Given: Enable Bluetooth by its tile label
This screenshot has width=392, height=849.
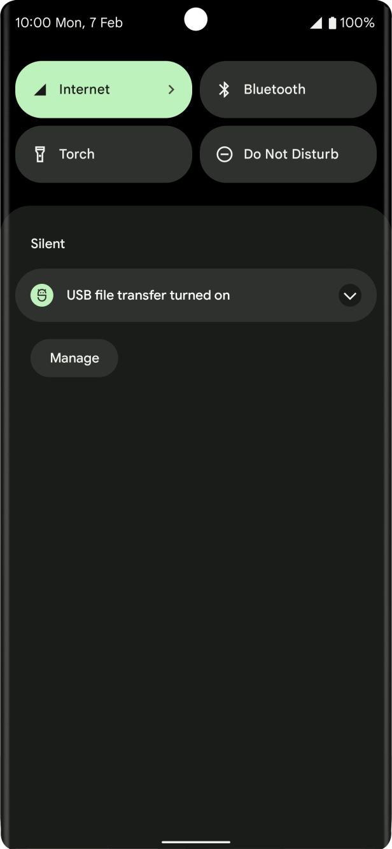Looking at the screenshot, I should 274,90.
